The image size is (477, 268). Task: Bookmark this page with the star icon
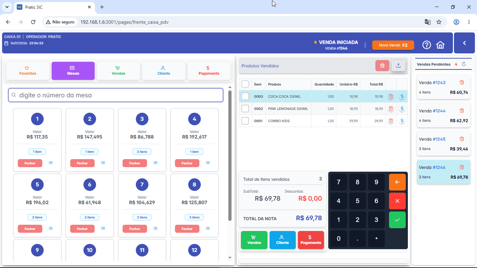[x=439, y=22]
